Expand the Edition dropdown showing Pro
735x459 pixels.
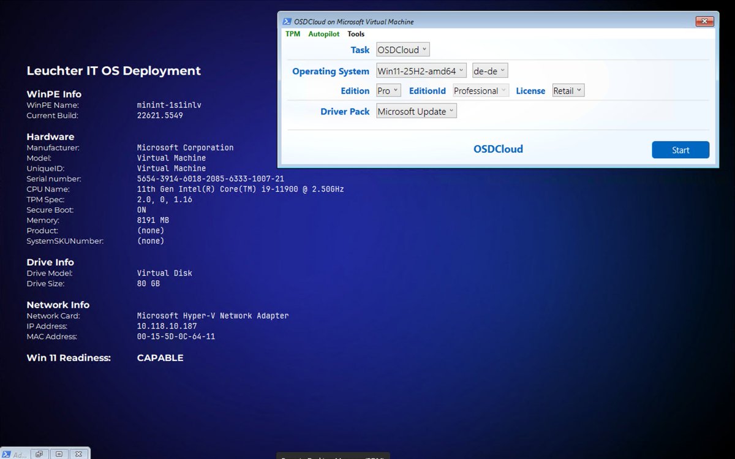(x=388, y=90)
